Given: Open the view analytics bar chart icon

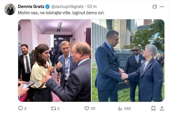Looking at the screenshot, I should pos(120,108).
